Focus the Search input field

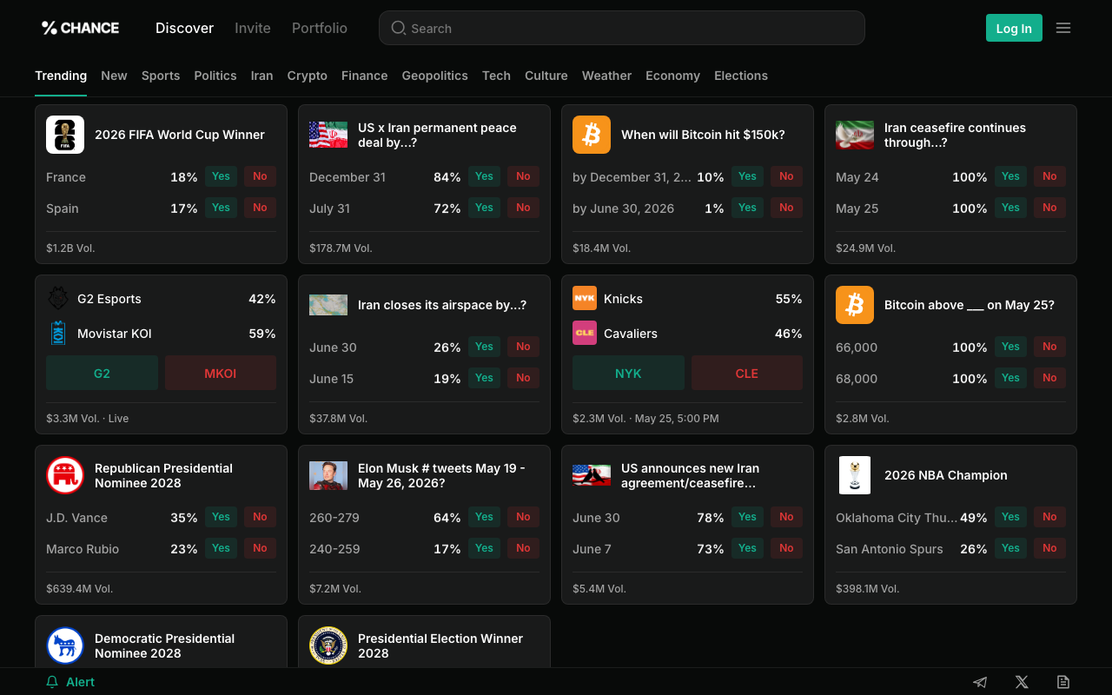[x=622, y=28]
